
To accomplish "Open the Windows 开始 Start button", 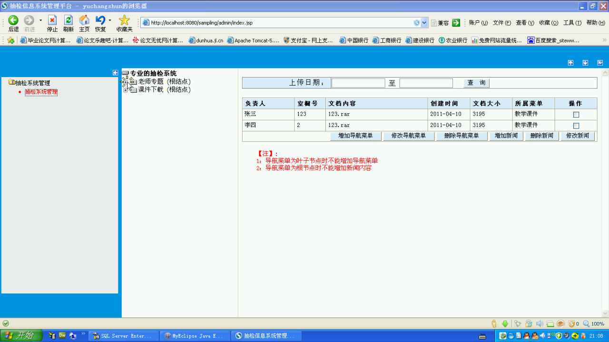I will coord(21,336).
